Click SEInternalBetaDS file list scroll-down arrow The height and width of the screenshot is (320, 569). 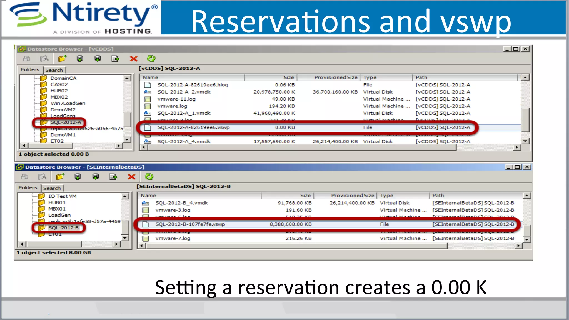(527, 239)
